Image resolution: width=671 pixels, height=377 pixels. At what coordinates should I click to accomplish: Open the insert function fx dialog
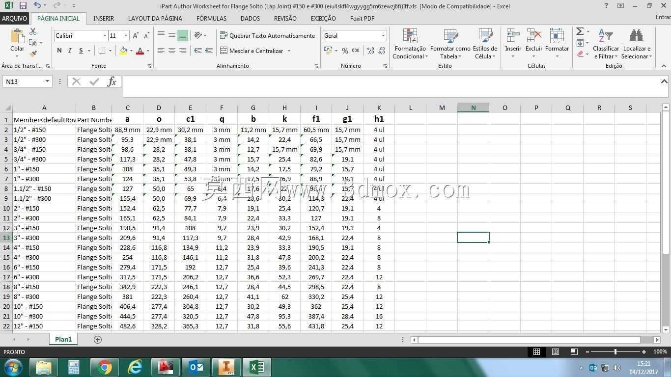(112, 81)
